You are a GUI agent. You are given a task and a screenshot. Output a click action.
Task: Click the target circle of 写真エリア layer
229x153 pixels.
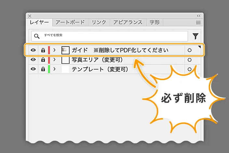click(x=189, y=60)
